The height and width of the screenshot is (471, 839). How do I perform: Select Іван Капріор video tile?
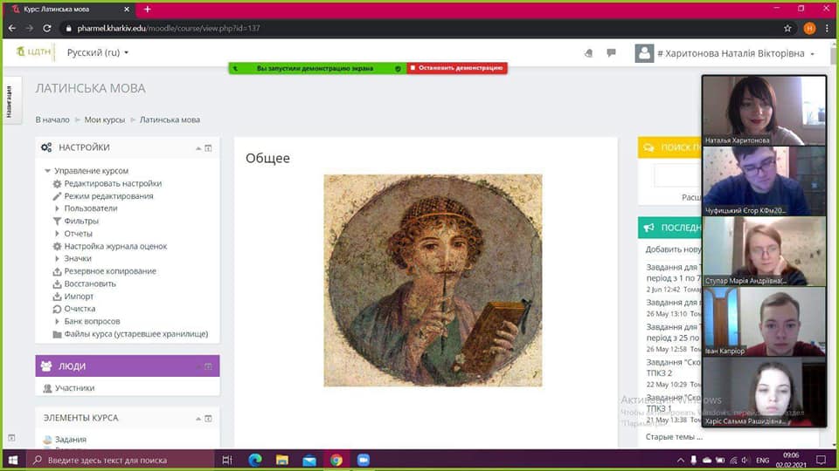point(764,322)
